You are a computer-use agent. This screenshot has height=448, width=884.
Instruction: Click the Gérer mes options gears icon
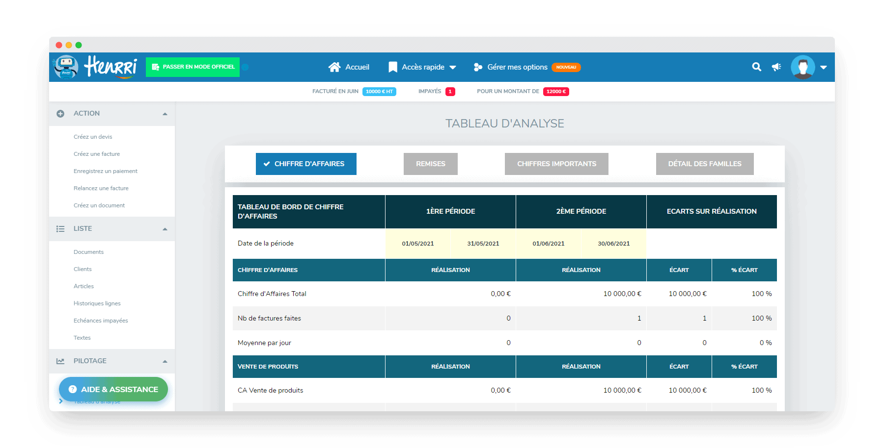[x=478, y=67]
